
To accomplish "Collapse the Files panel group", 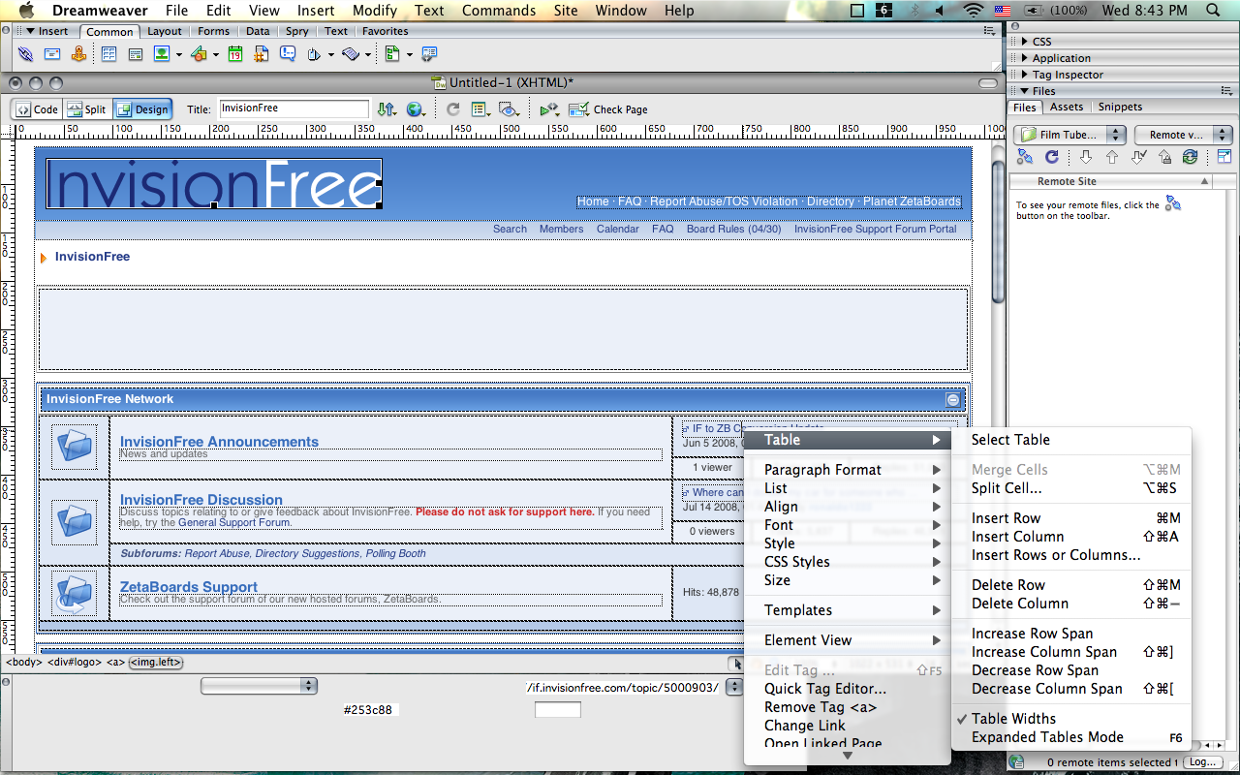I will [1025, 91].
